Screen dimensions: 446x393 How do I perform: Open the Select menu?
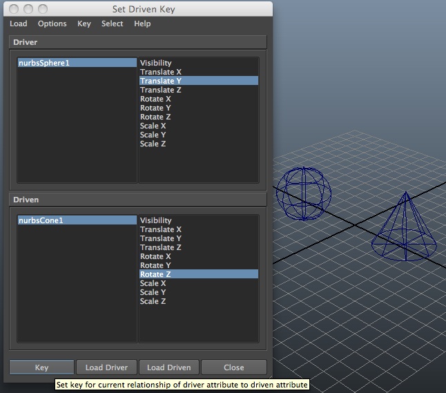[113, 23]
